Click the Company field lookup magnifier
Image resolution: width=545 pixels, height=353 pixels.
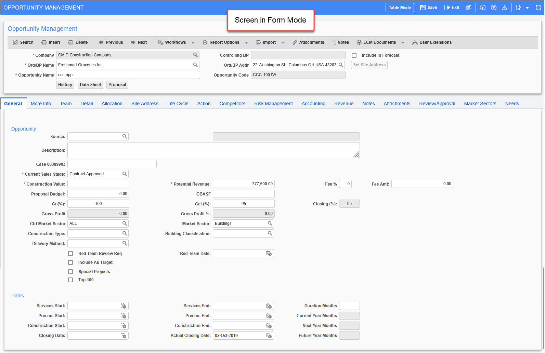195,55
